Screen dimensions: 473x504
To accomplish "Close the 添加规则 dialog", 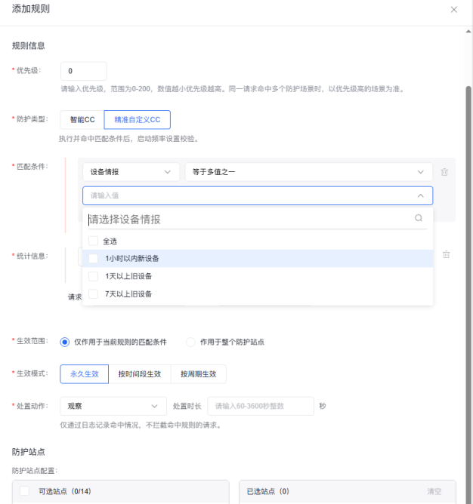I will (x=453, y=10).
